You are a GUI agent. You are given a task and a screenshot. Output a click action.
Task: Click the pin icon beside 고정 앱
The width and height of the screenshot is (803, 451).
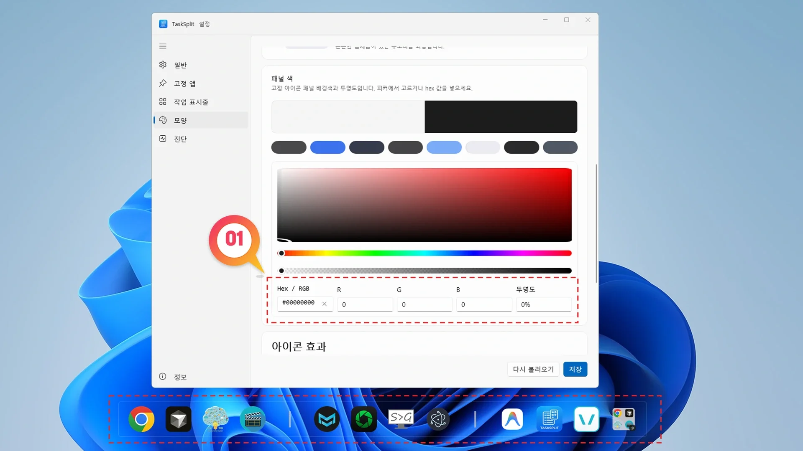tap(163, 83)
